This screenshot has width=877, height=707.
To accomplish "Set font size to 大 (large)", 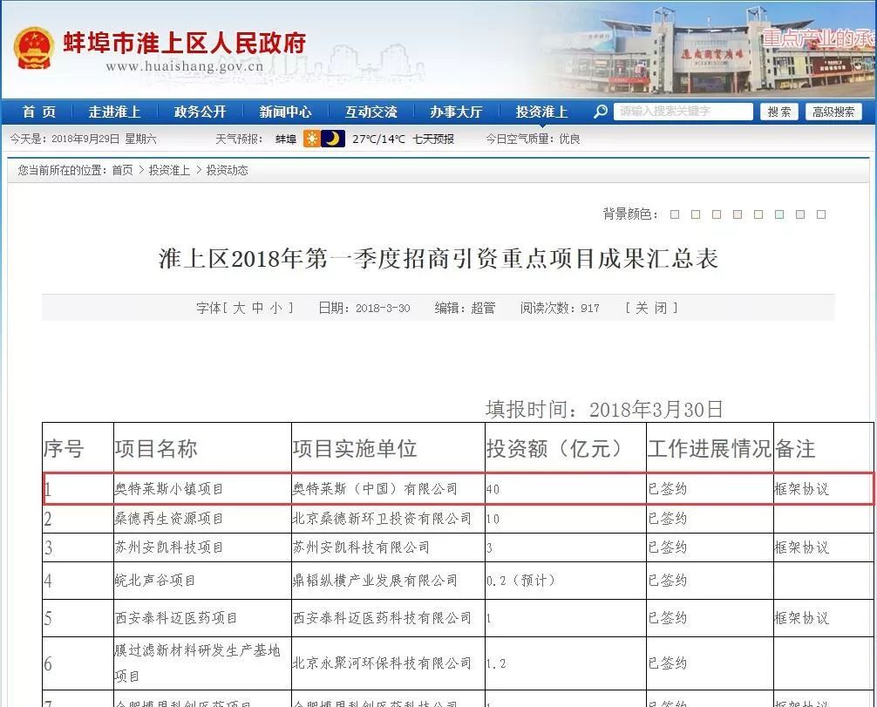I will tap(239, 308).
